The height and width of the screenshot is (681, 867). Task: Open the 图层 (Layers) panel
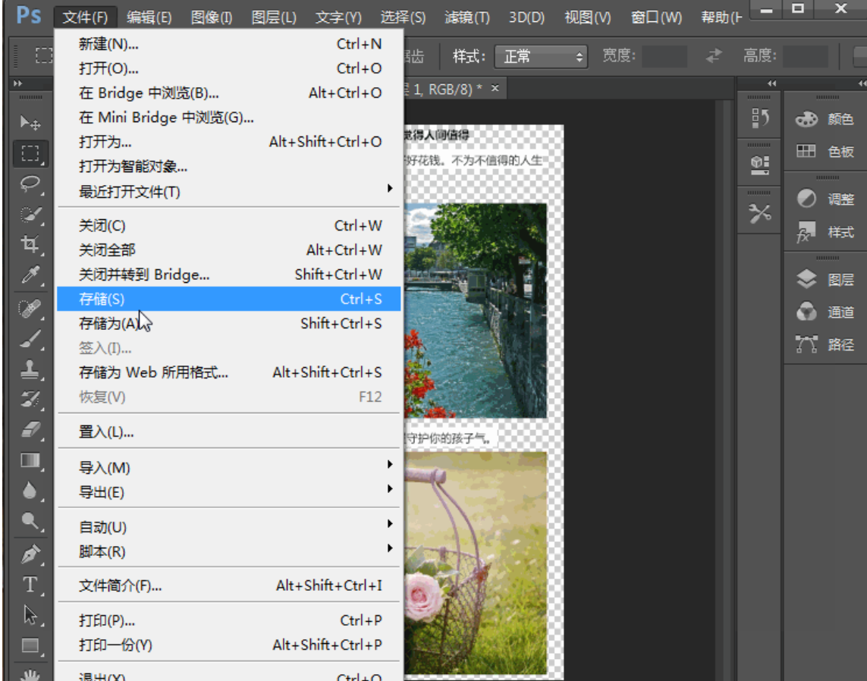pos(825,280)
